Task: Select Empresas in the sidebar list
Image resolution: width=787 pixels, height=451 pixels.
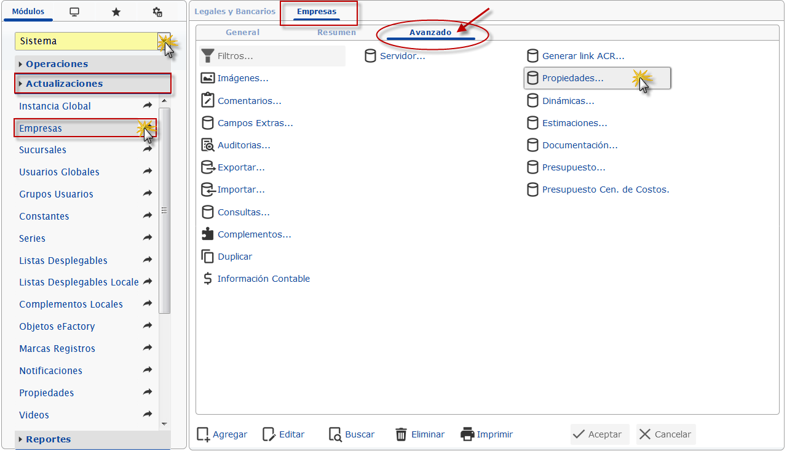Action: click(x=85, y=128)
